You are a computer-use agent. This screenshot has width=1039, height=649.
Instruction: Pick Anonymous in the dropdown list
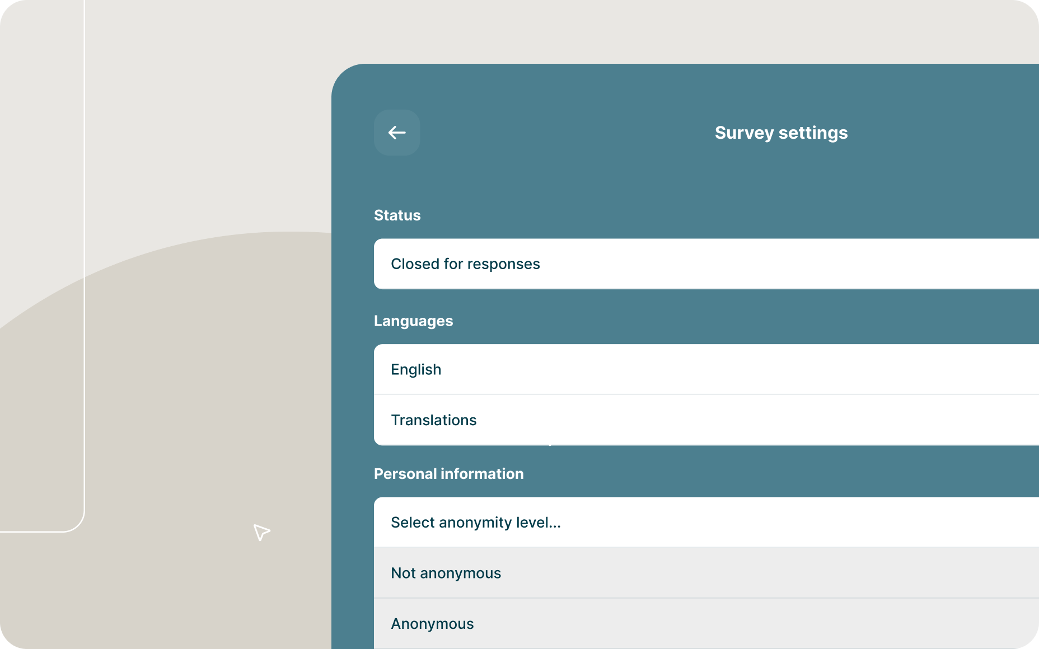pos(433,623)
